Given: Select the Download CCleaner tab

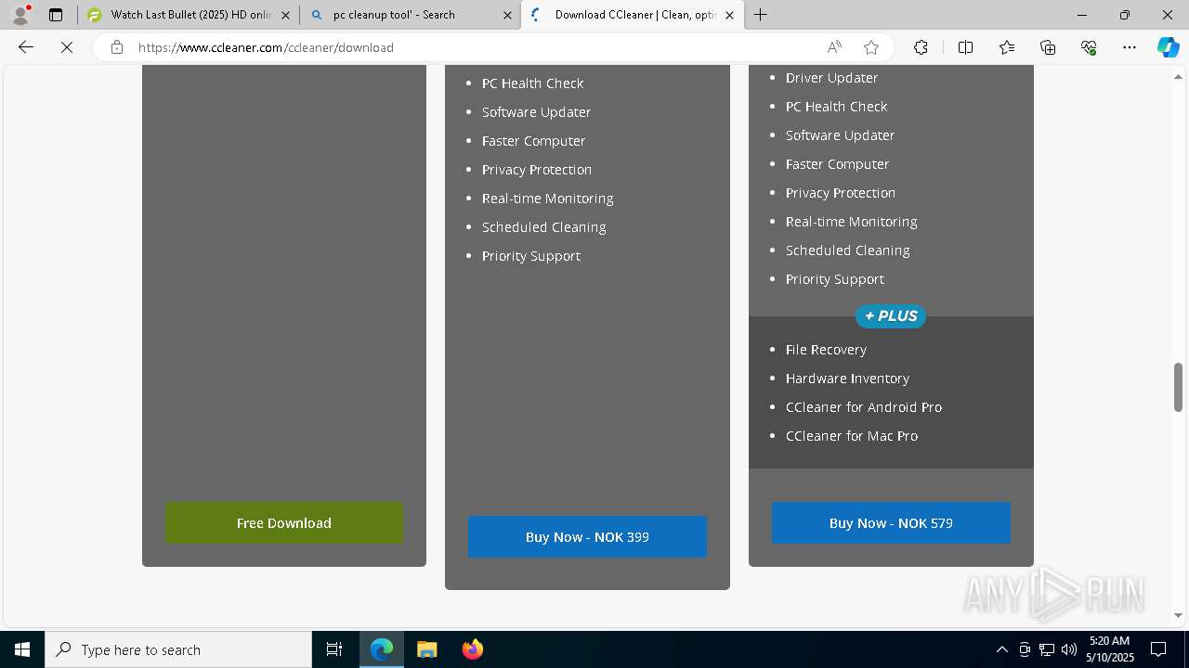Looking at the screenshot, I should point(633,15).
